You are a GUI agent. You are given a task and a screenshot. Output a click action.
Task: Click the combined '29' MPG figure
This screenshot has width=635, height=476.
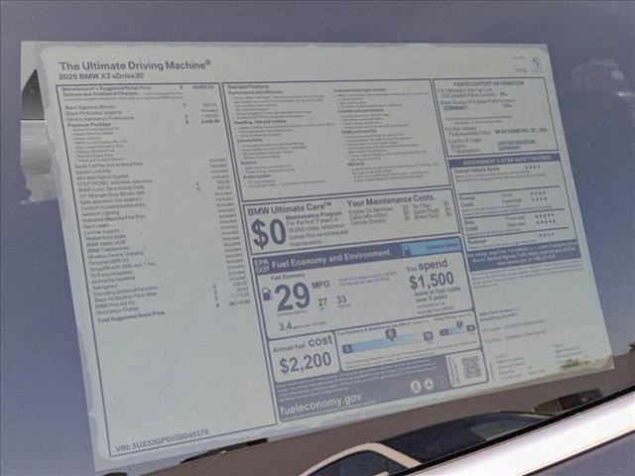click(292, 297)
